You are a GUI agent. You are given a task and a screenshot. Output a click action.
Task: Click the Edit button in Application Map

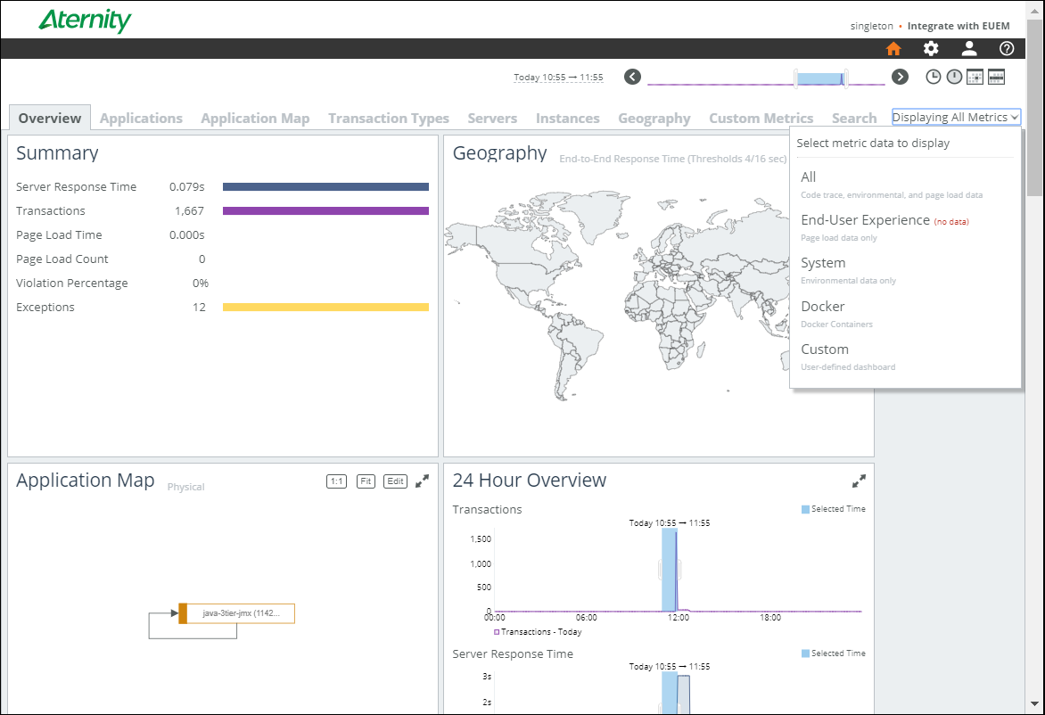click(x=395, y=481)
